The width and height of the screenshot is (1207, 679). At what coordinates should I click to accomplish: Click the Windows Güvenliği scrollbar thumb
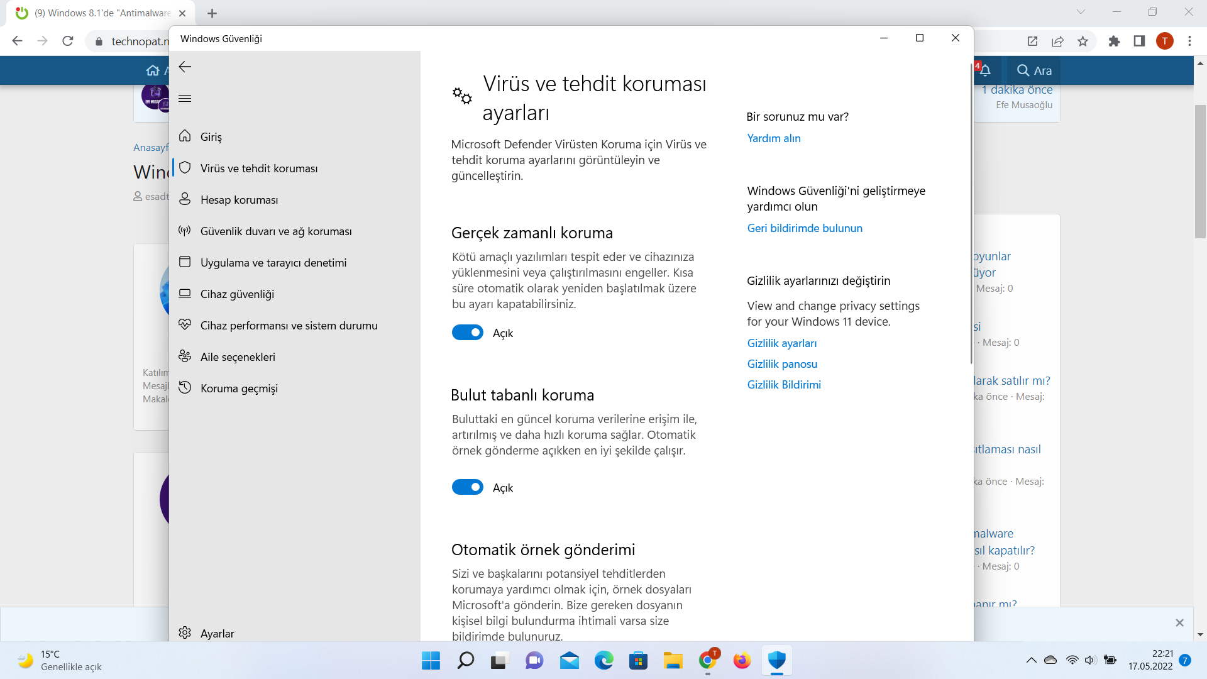pyautogui.click(x=971, y=214)
